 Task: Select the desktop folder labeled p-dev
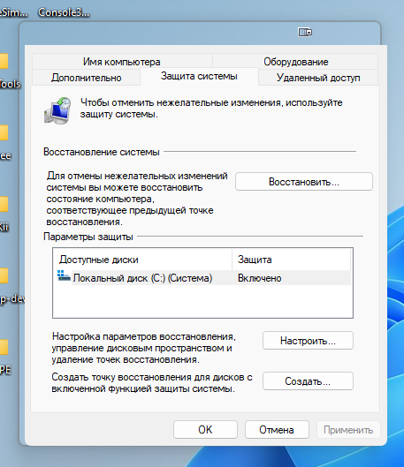(x=4, y=275)
